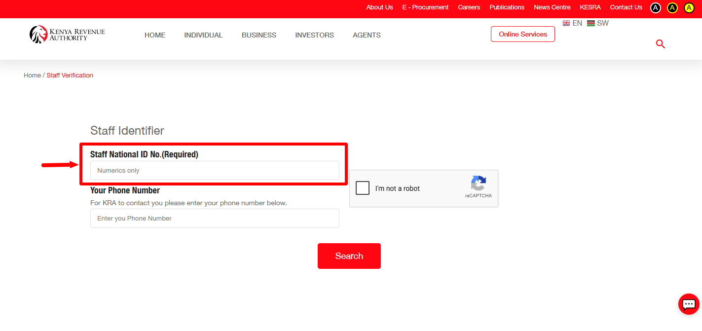Click the UK flag language icon
The width and height of the screenshot is (702, 331).
(566, 23)
